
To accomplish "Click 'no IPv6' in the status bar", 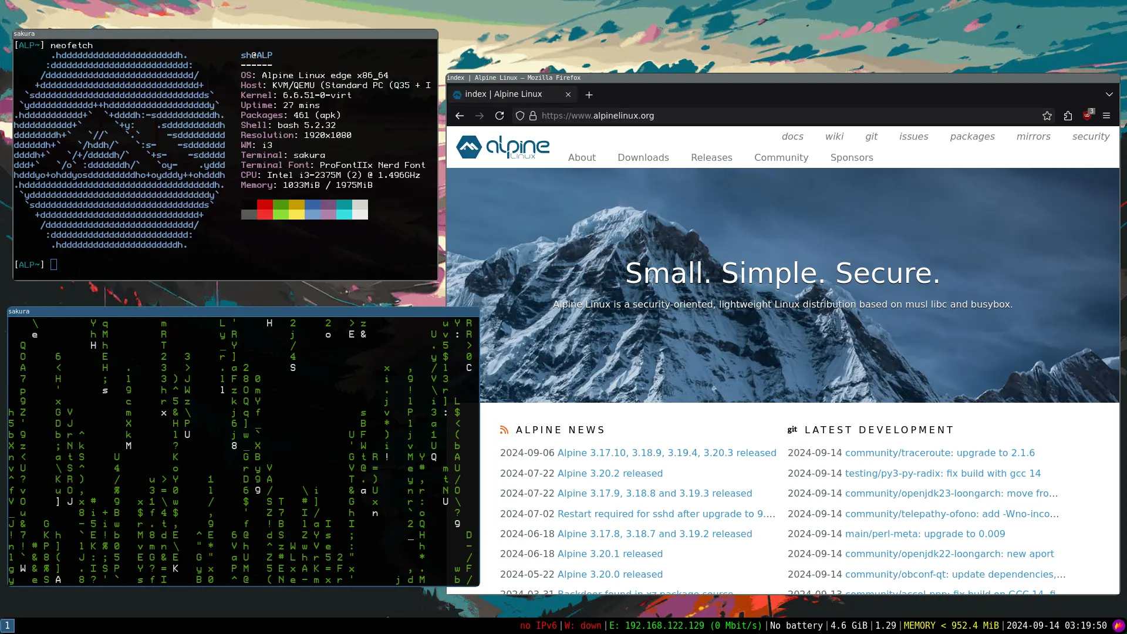I will pyautogui.click(x=538, y=626).
